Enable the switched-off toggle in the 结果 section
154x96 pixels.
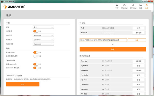tap(36, 56)
